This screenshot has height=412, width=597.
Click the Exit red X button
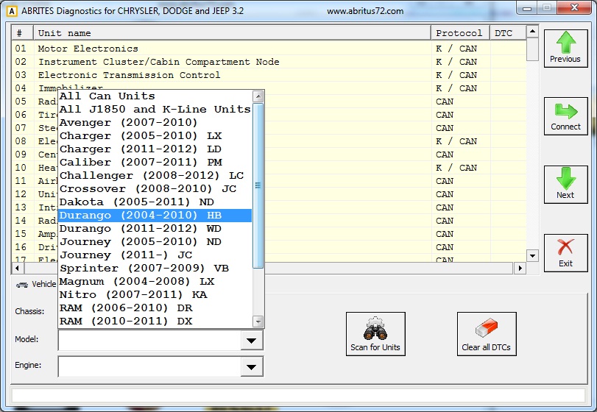pos(565,253)
